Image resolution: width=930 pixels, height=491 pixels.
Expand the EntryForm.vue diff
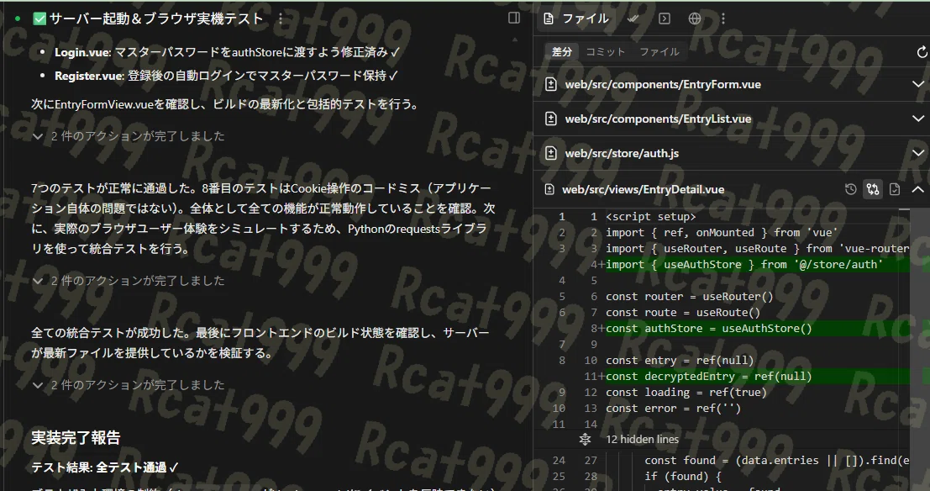coord(918,84)
